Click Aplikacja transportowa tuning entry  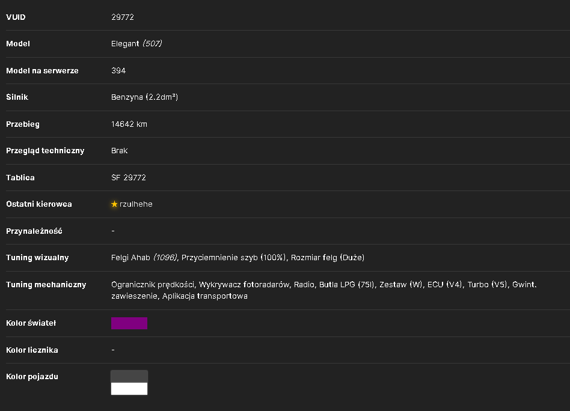205,296
